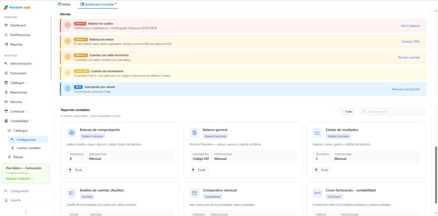Expand the Administración module chevron
The height and width of the screenshot is (216, 438).
tap(34, 64)
